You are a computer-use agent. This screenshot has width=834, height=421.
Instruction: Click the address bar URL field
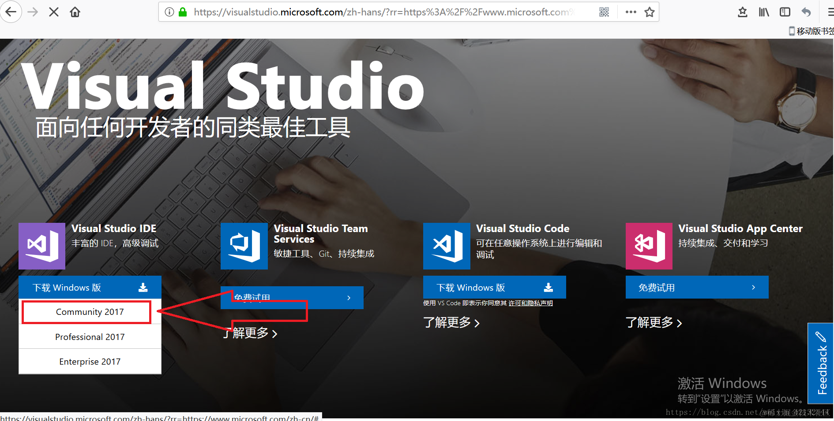point(384,12)
